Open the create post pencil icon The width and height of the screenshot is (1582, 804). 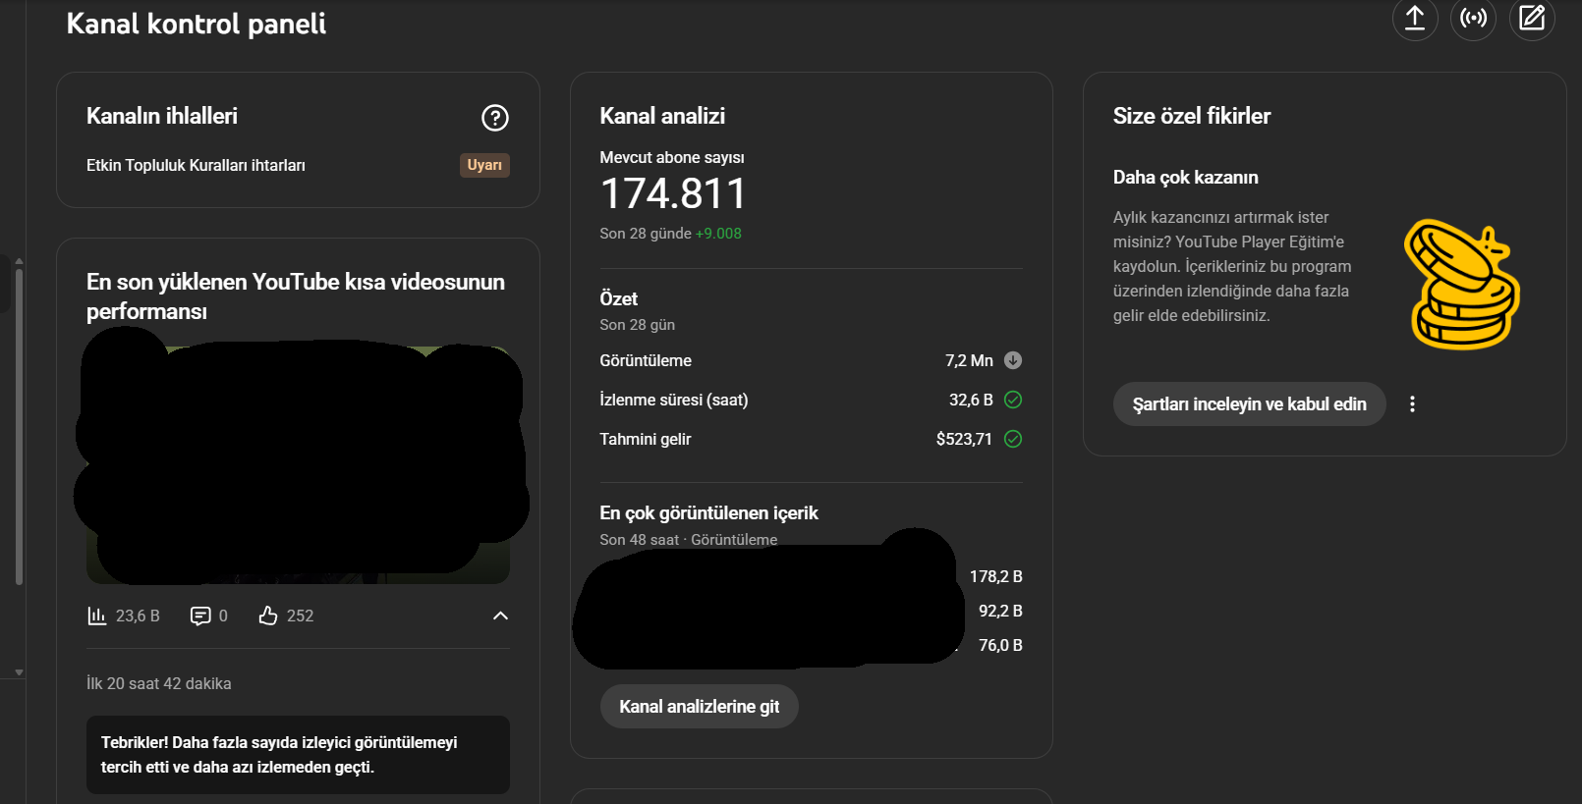1532,18
